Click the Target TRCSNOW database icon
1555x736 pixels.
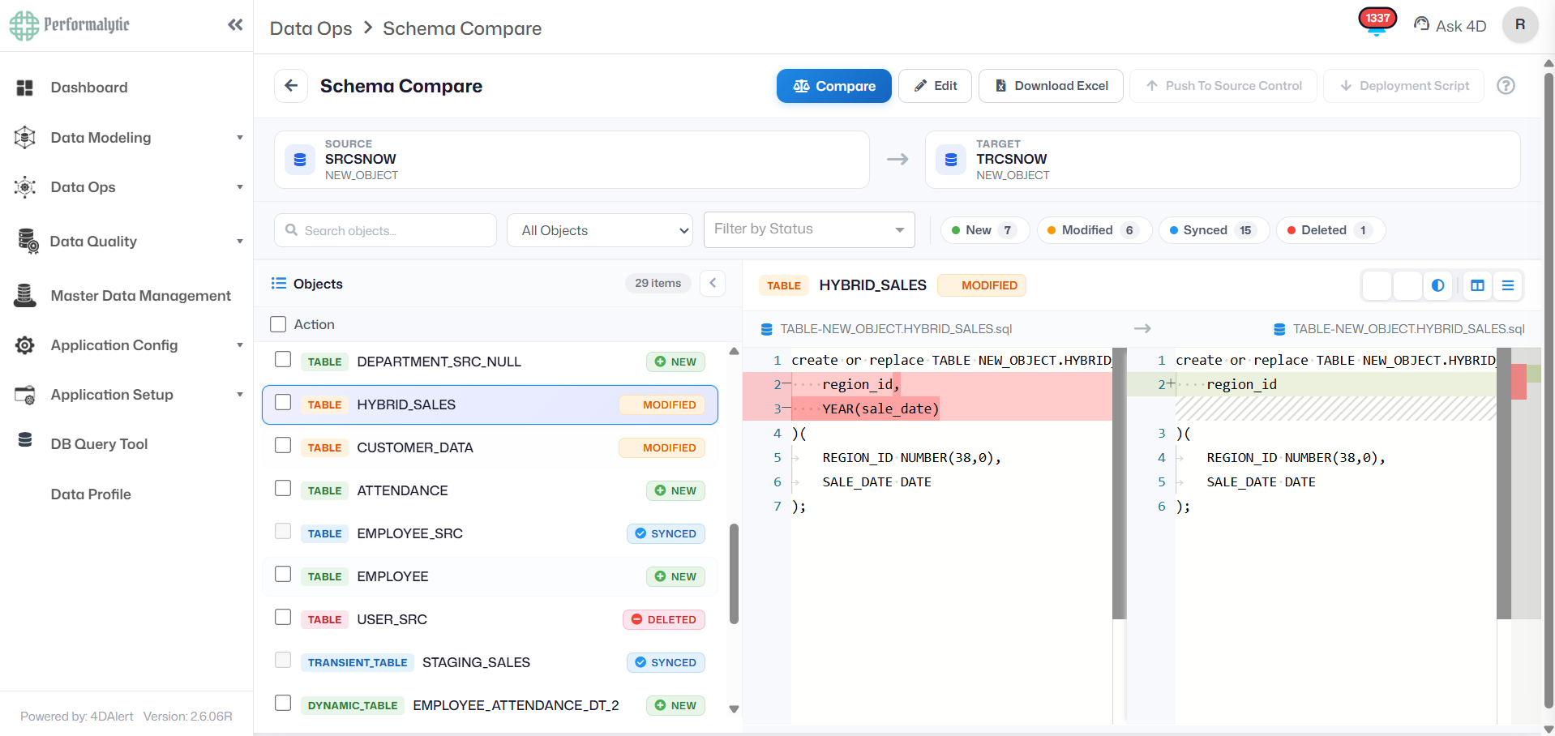tap(951, 160)
